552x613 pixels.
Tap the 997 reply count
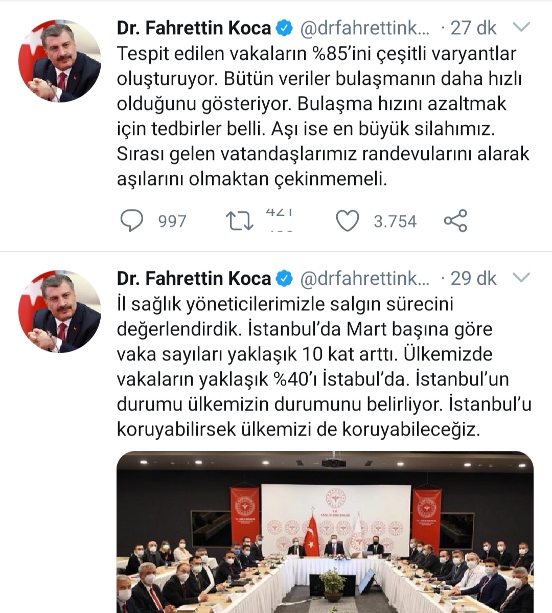pyautogui.click(x=172, y=221)
